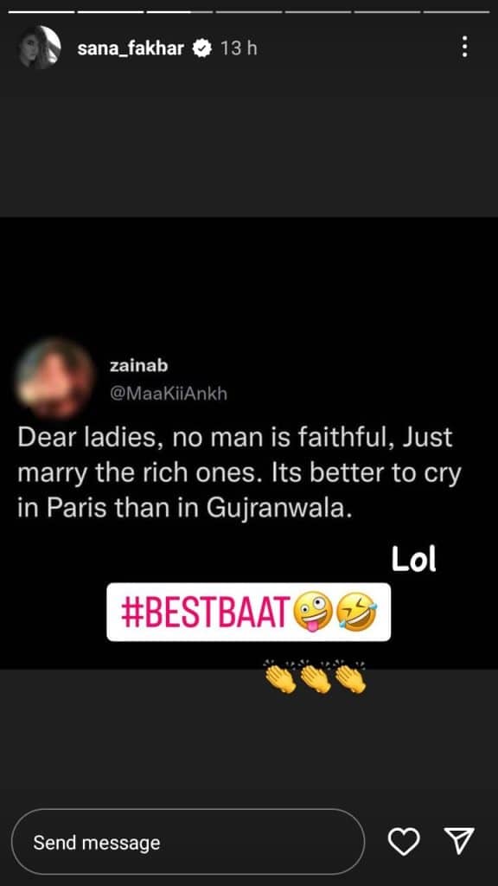498x886 pixels.
Task: Click the @MaaKiiAnkh handle
Action: [169, 394]
